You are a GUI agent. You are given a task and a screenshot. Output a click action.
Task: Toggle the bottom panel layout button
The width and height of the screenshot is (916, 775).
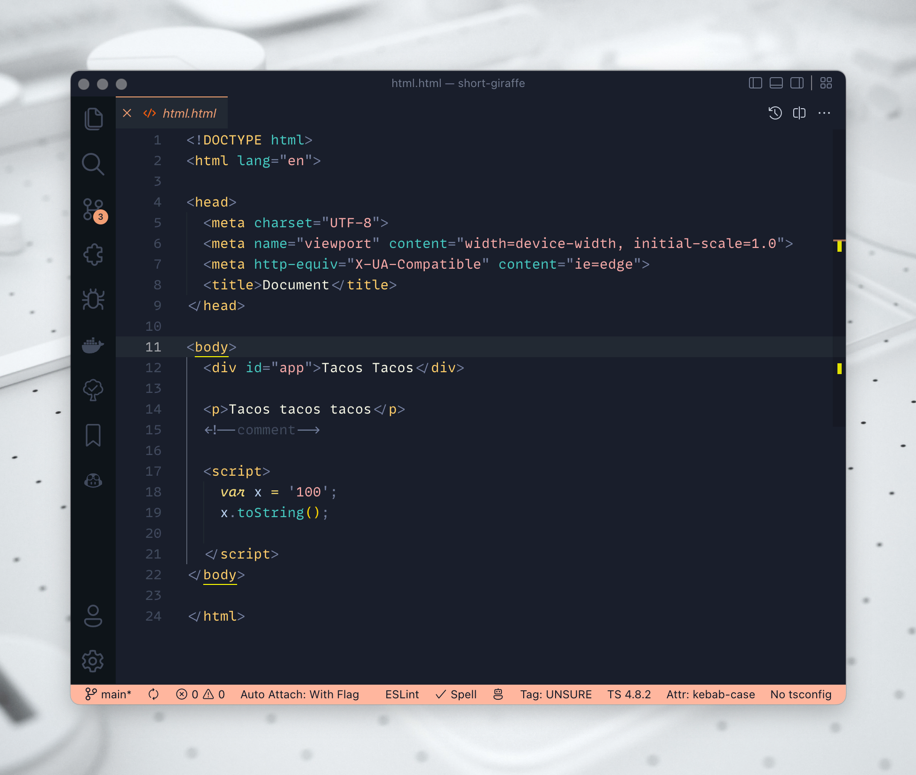(x=776, y=83)
